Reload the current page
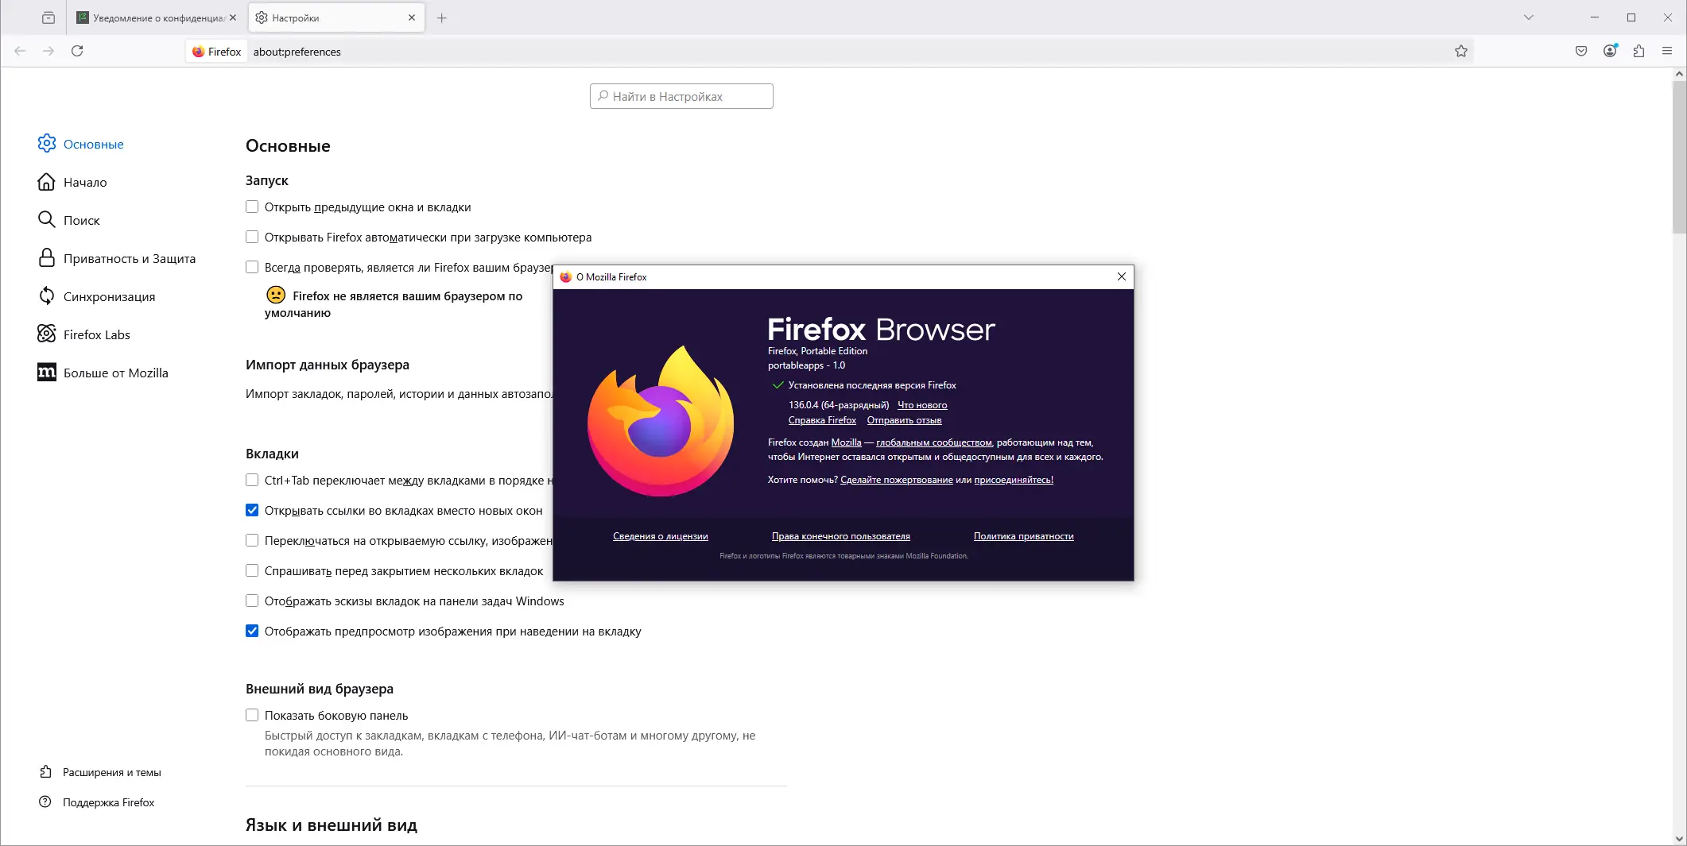The image size is (1687, 846). pyautogui.click(x=77, y=51)
